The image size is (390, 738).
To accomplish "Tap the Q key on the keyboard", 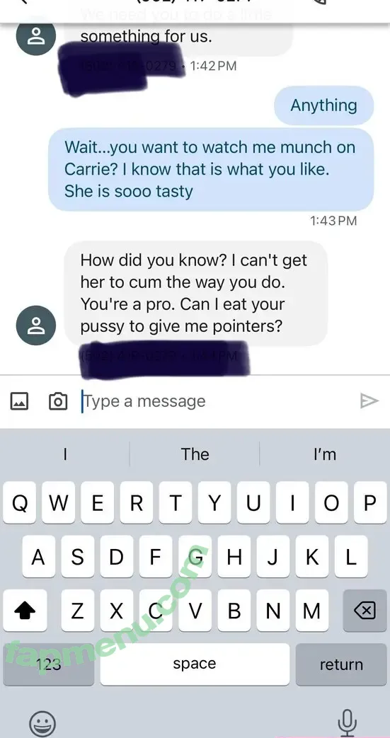I will tap(19, 502).
